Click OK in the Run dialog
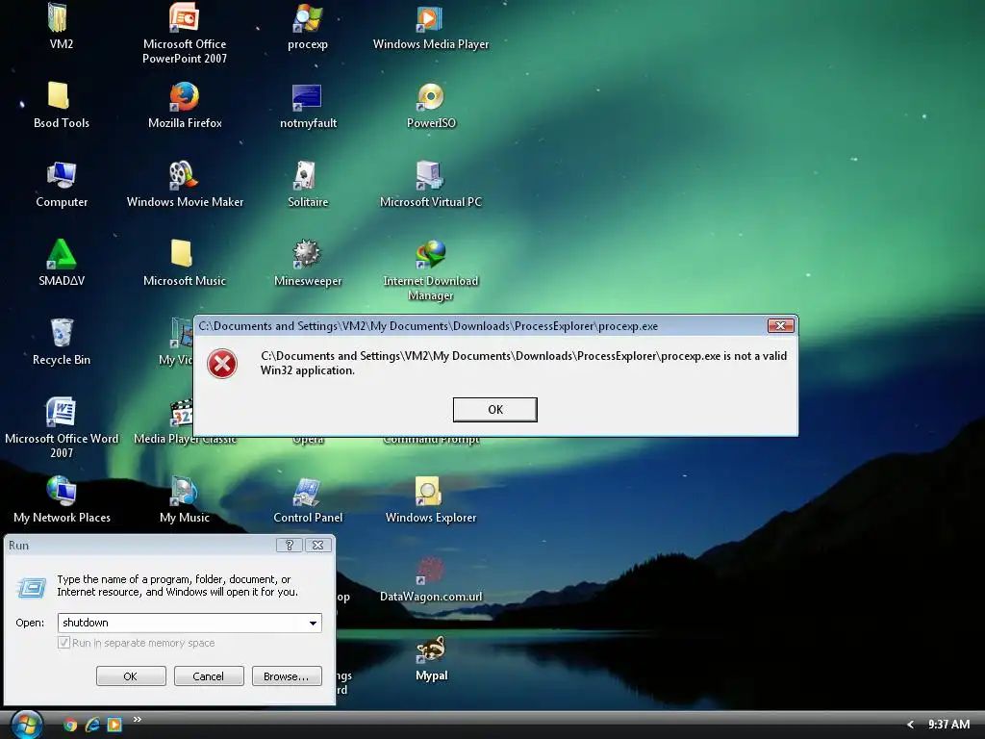The image size is (985, 739). pos(131,676)
